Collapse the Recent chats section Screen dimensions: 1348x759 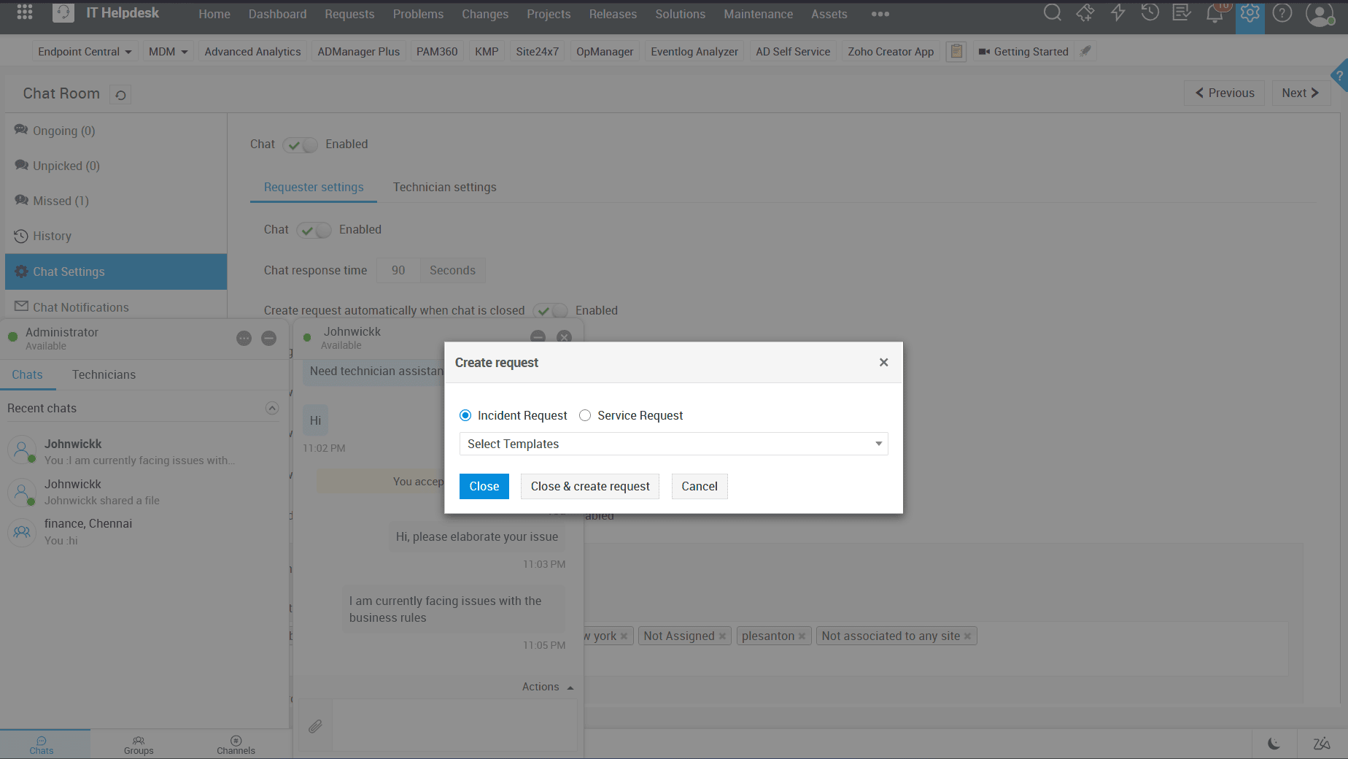[x=272, y=408]
